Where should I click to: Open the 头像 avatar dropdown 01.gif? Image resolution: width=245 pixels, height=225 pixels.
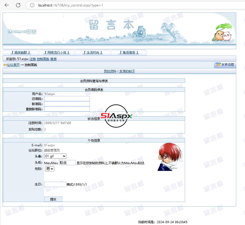click(55, 156)
